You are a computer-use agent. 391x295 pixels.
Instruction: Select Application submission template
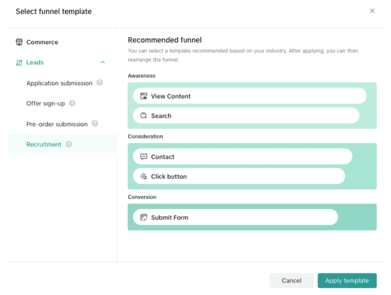pyautogui.click(x=59, y=83)
